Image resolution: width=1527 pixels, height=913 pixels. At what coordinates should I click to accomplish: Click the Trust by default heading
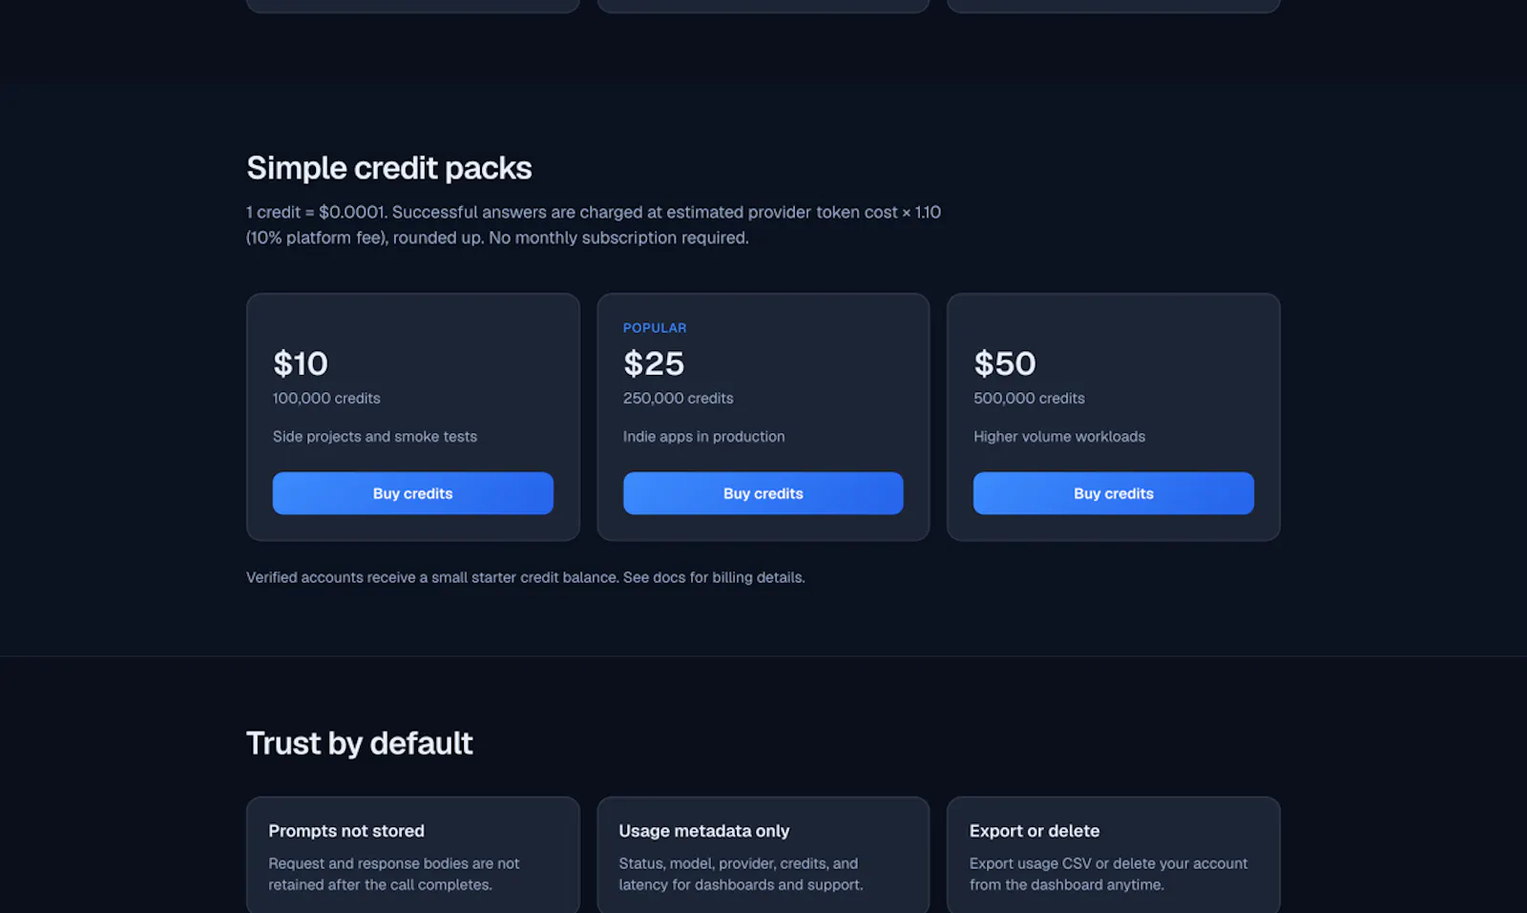pos(360,743)
